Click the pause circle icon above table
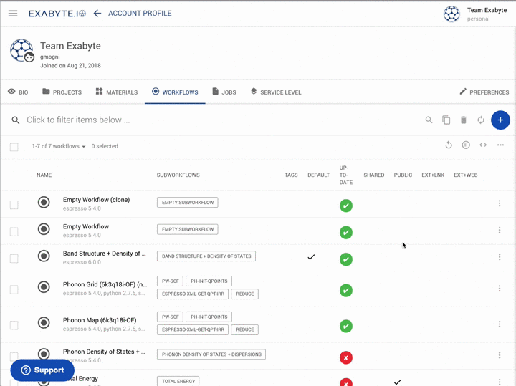 pyautogui.click(x=466, y=145)
